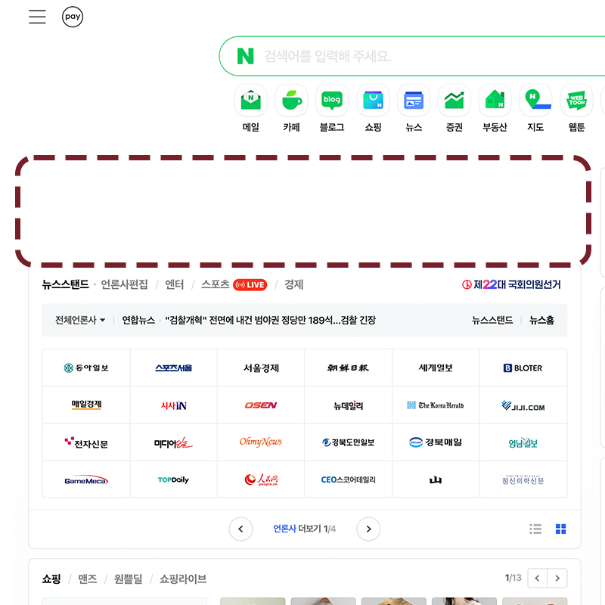Open the 山 mountain publisher logo
The image size is (605, 605).
point(436,479)
